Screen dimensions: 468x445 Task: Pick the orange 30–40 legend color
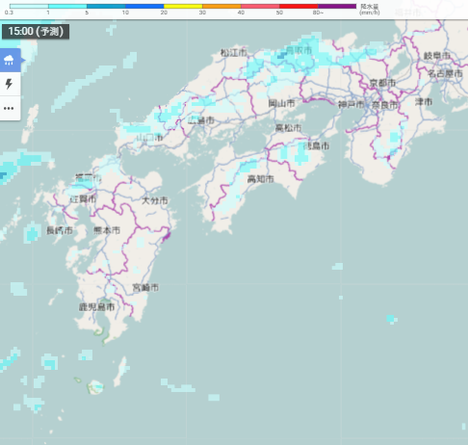(221, 6)
